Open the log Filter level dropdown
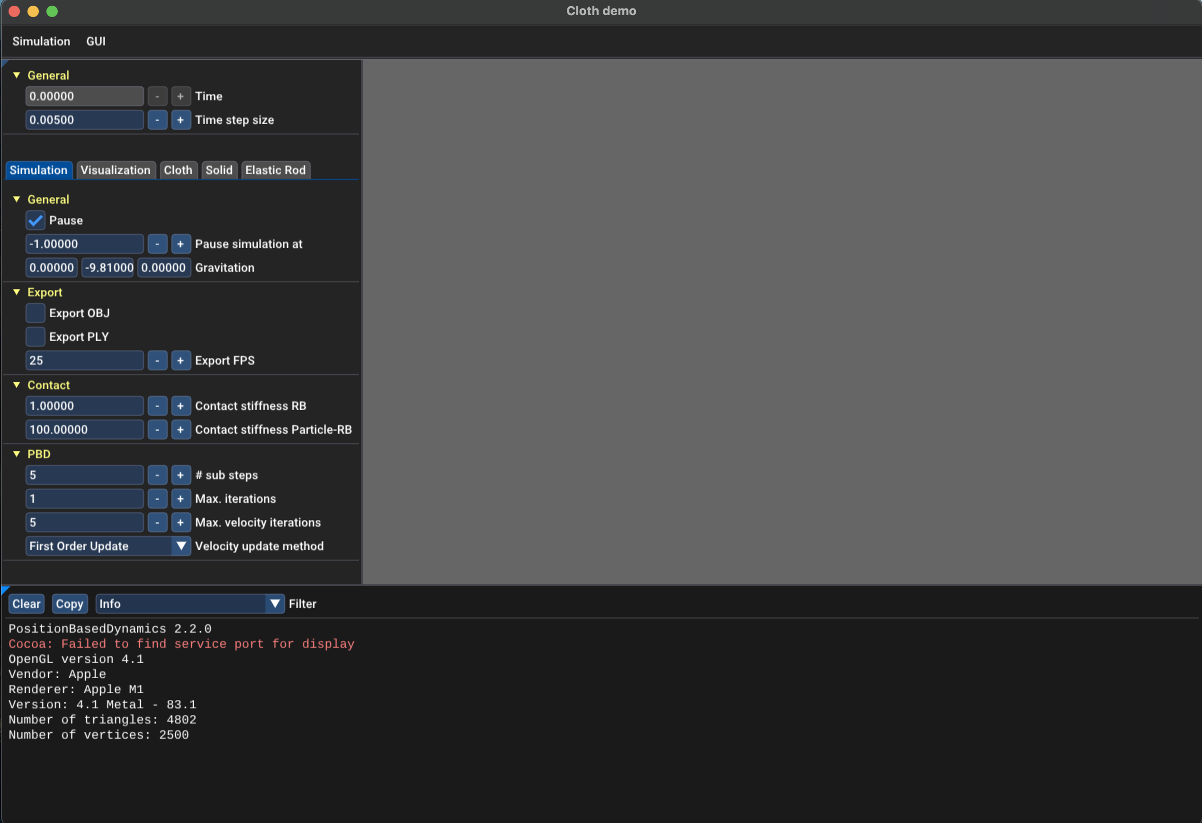Viewport: 1202px width, 823px height. coord(275,603)
